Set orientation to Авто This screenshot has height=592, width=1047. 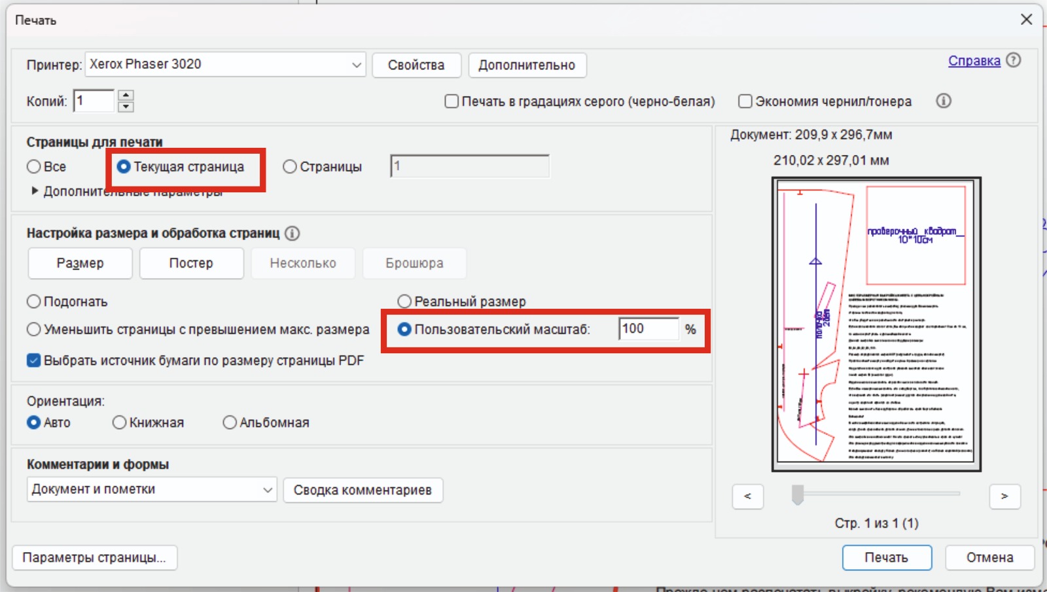pyautogui.click(x=34, y=423)
